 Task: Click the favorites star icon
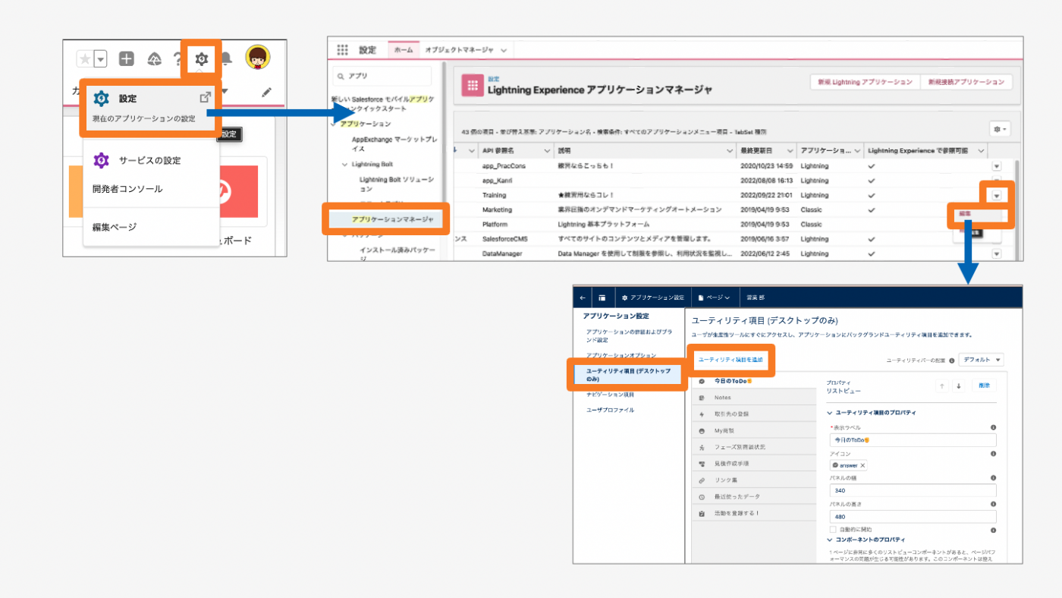pos(85,58)
